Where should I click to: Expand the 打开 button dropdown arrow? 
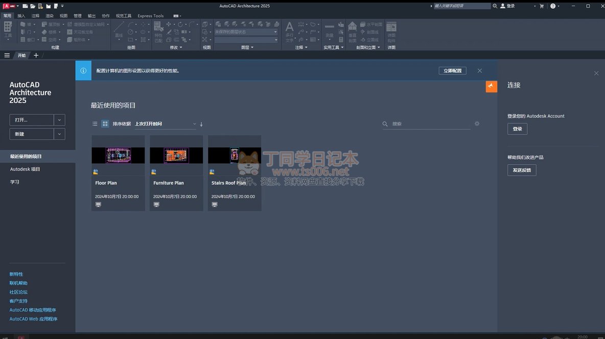(x=60, y=120)
